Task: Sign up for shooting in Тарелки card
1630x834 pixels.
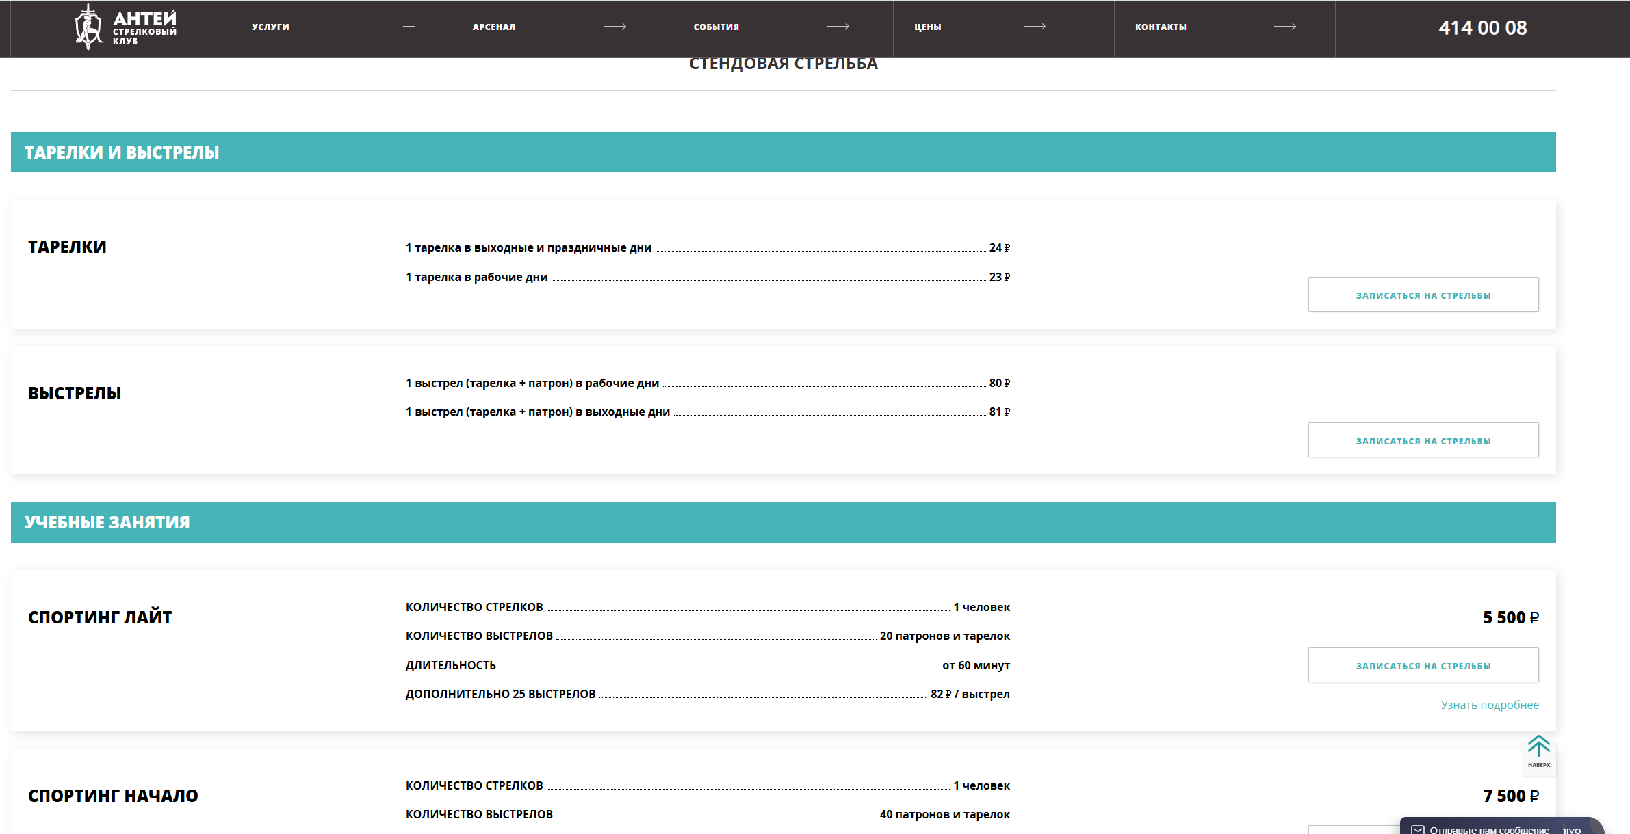Action: (1423, 295)
